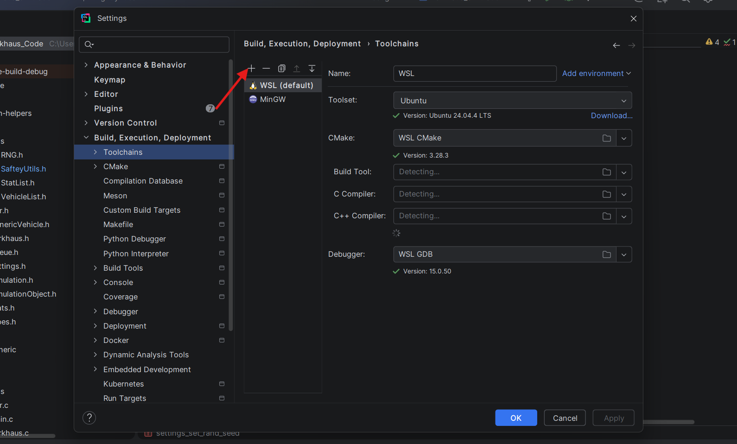This screenshot has width=737, height=444.
Task: Click the settings tree vertical scrollbar
Action: coord(231,195)
